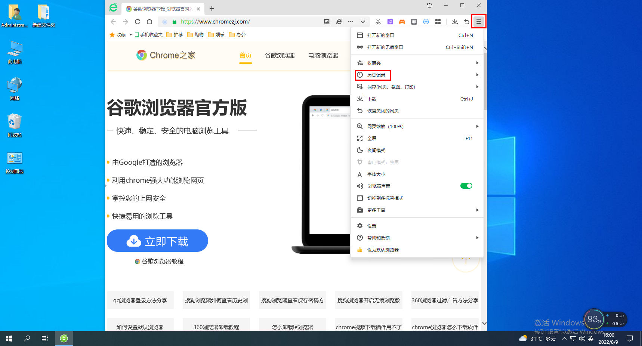Screen dimensions: 642x346
Task: Open the orange game controller icon
Action: click(402, 22)
